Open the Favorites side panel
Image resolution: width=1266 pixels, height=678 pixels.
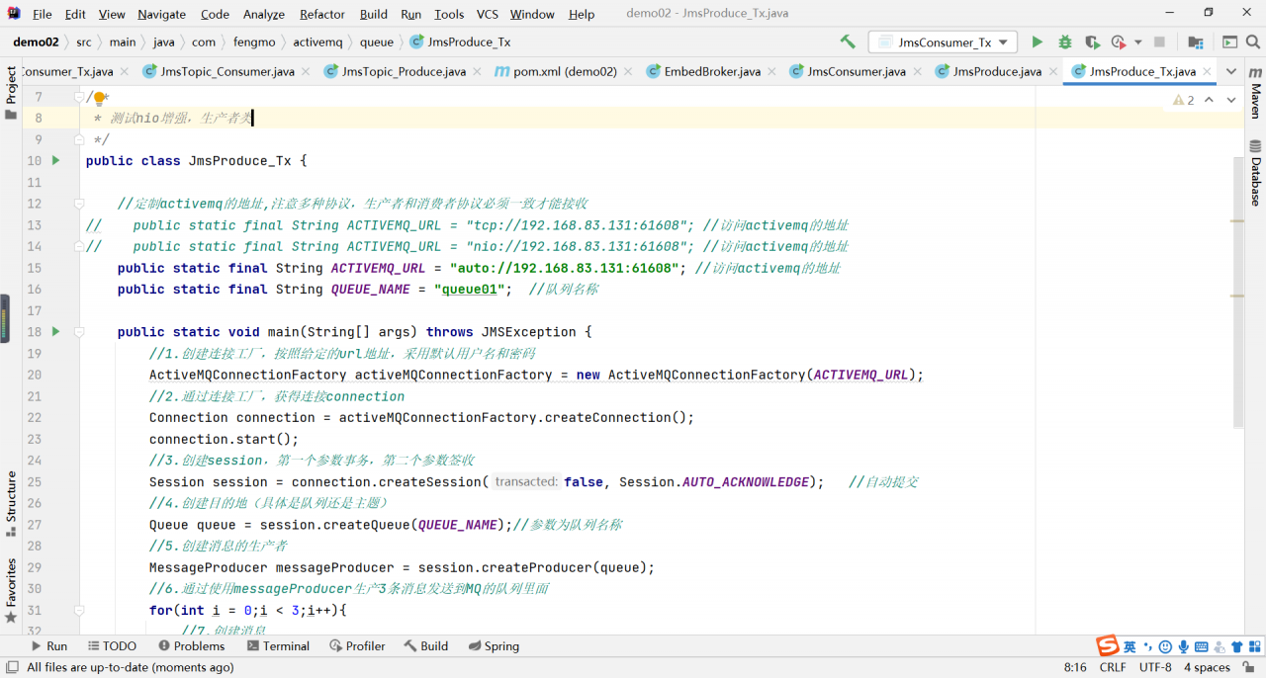[x=11, y=590]
